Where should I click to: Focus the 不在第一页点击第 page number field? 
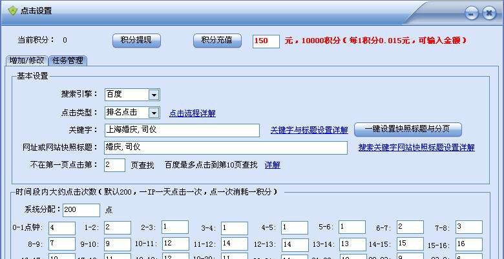click(115, 165)
